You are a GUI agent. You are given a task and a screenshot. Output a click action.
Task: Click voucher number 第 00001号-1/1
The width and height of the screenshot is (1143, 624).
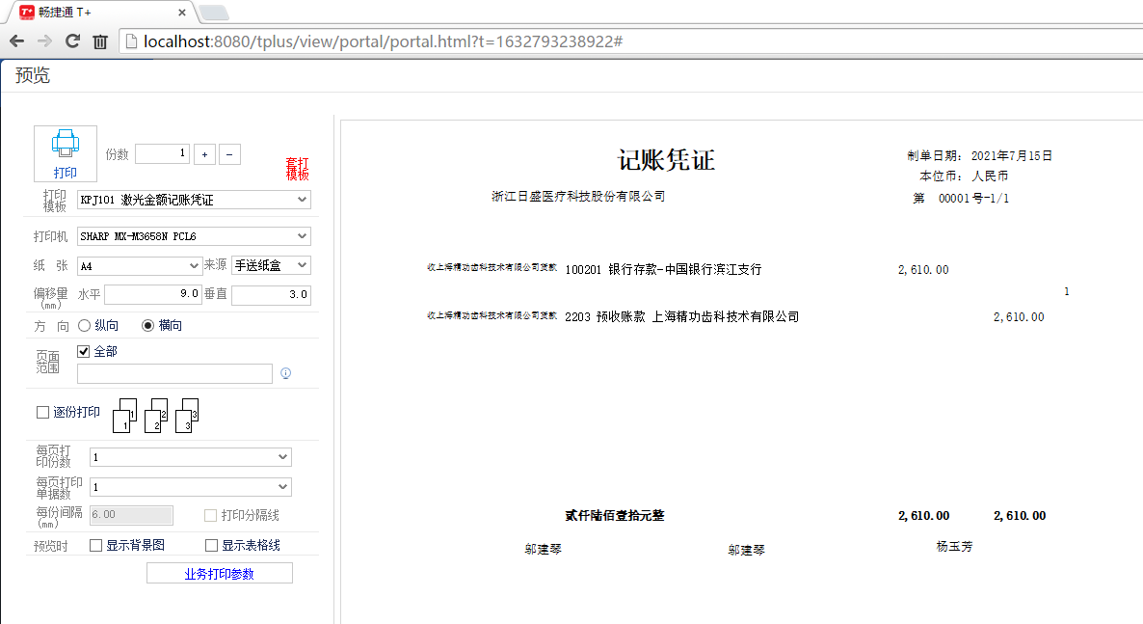click(x=961, y=199)
